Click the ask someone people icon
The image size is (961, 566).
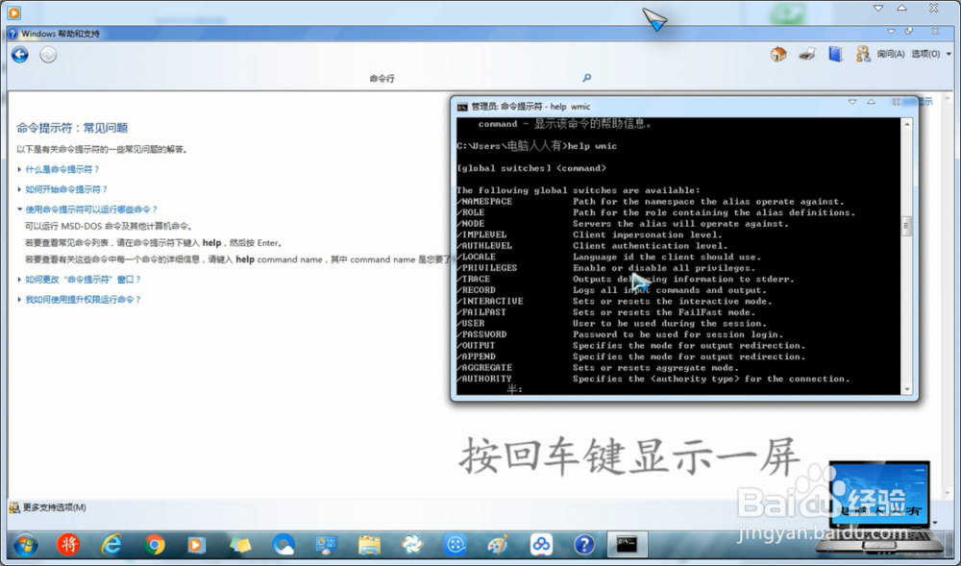coord(863,54)
